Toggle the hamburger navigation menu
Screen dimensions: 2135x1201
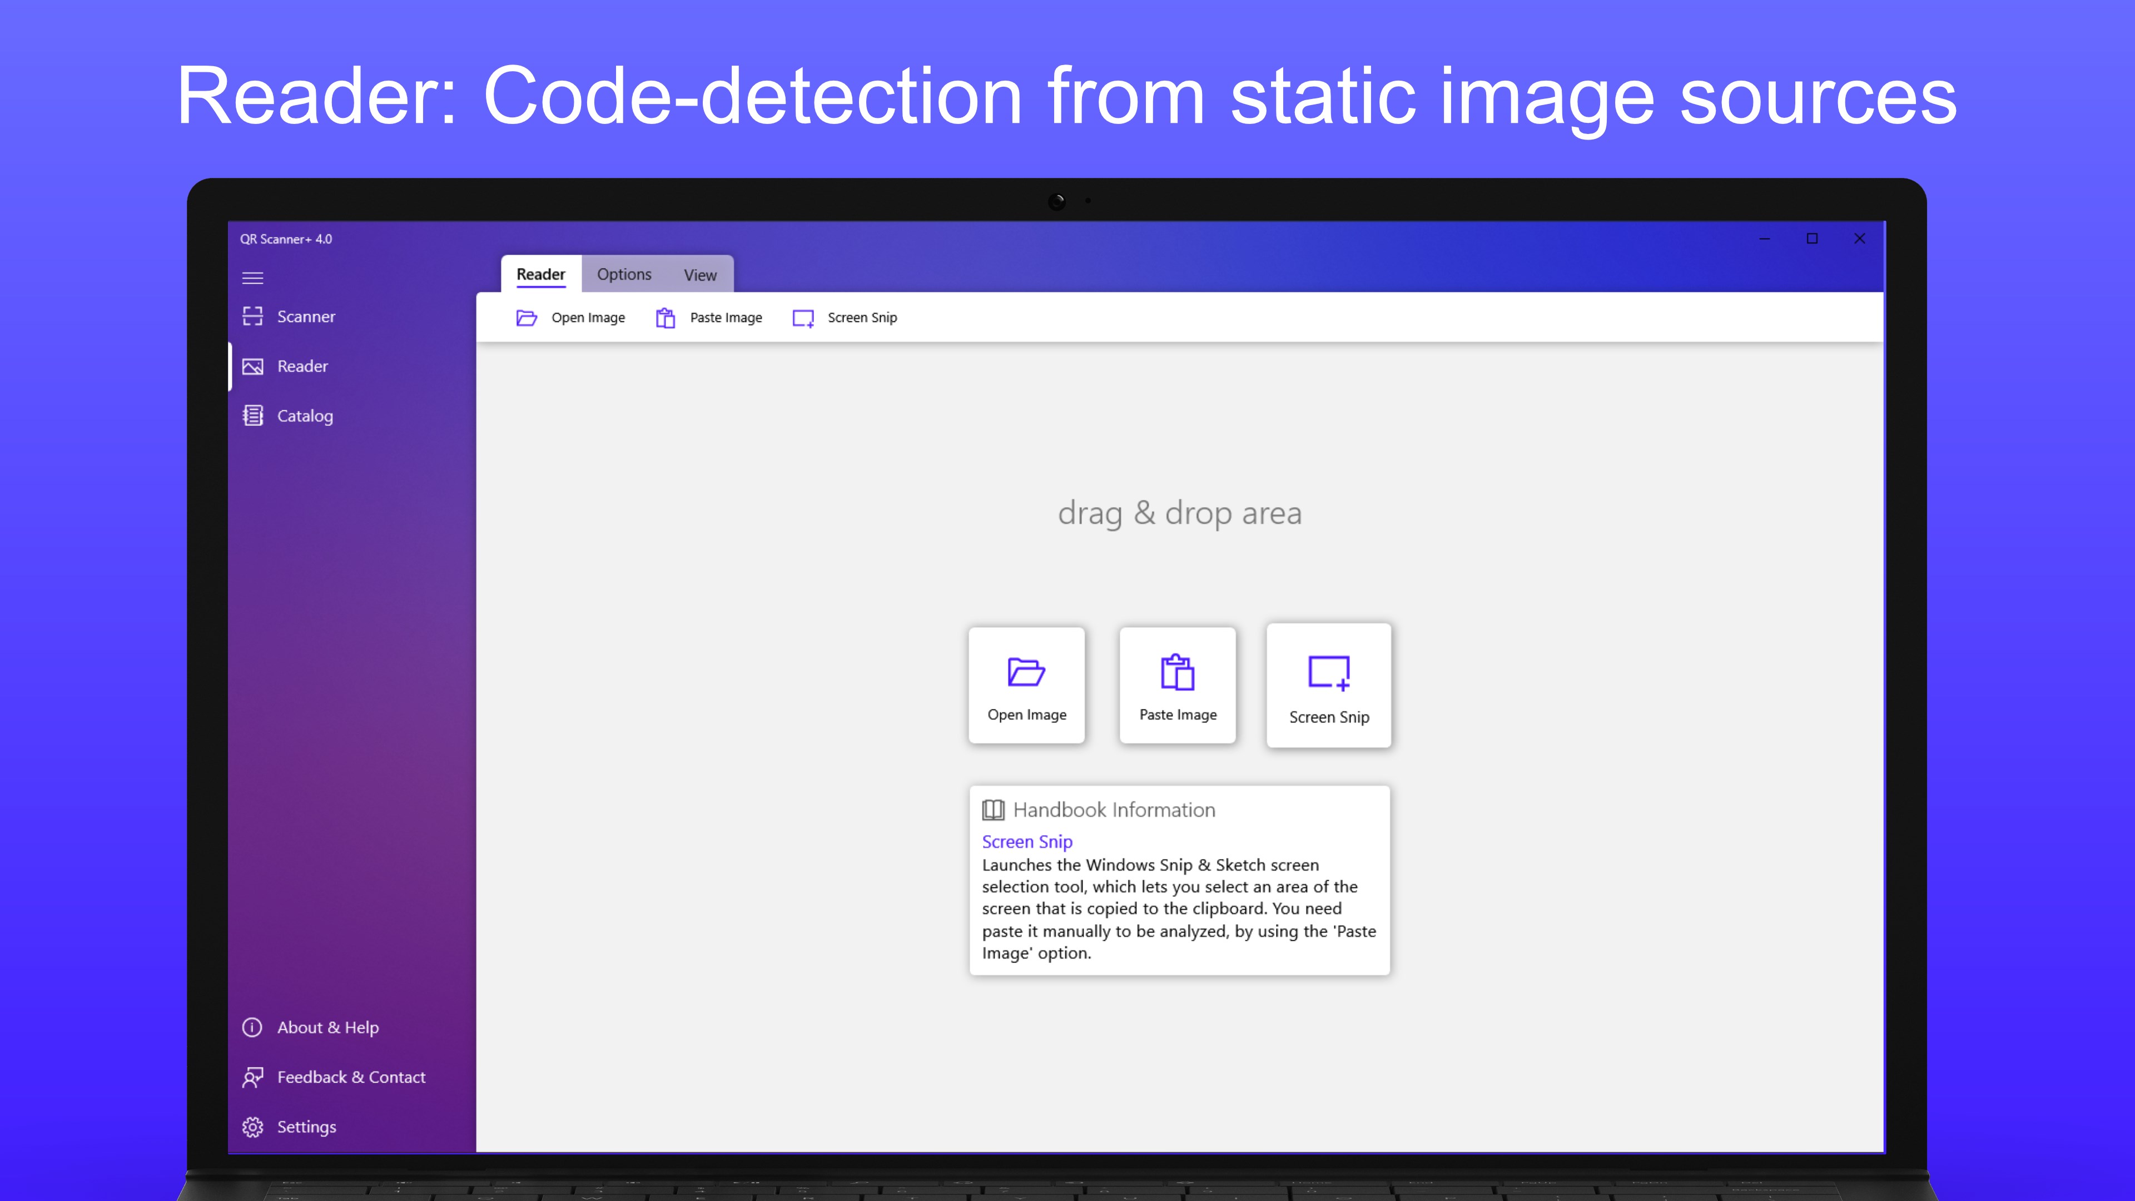253,277
